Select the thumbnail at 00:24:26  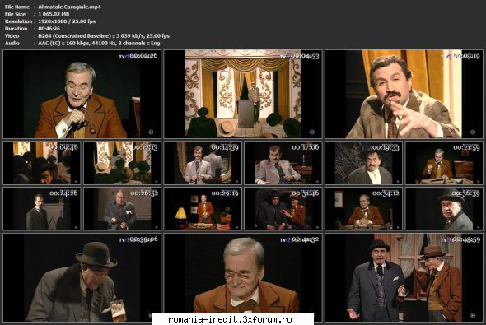coord(42,209)
